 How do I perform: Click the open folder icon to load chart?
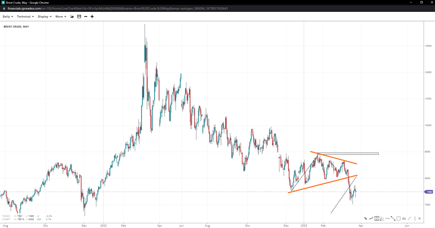(x=72, y=17)
